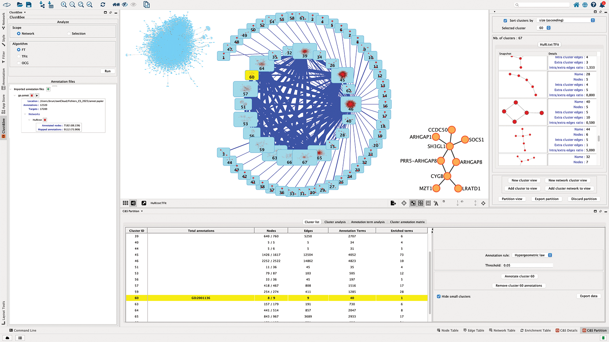This screenshot has height=342, width=609.
Task: Choose Selection as the analysis scope
Action: coord(69,34)
